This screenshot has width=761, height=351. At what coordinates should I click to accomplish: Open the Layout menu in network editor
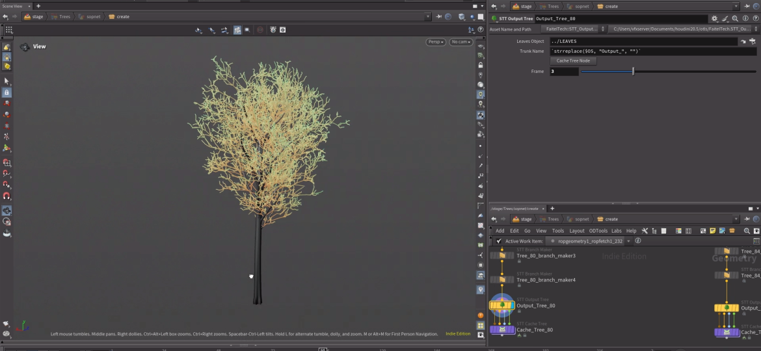576,231
